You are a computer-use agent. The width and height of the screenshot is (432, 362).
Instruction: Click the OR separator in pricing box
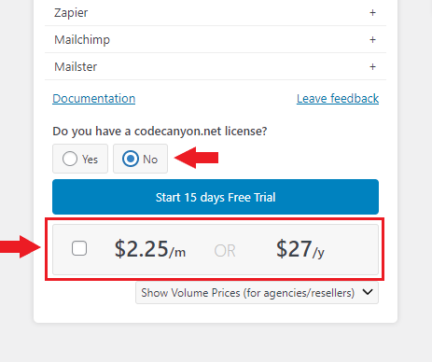pyautogui.click(x=225, y=251)
